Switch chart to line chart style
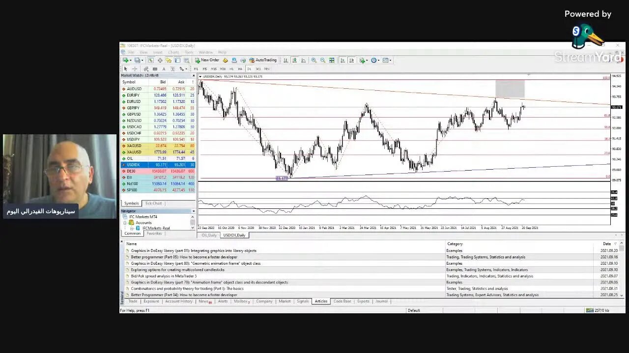Viewport: 629px width, 353px height. click(303, 60)
